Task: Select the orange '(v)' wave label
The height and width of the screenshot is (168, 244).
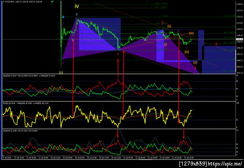Action: [x=195, y=63]
